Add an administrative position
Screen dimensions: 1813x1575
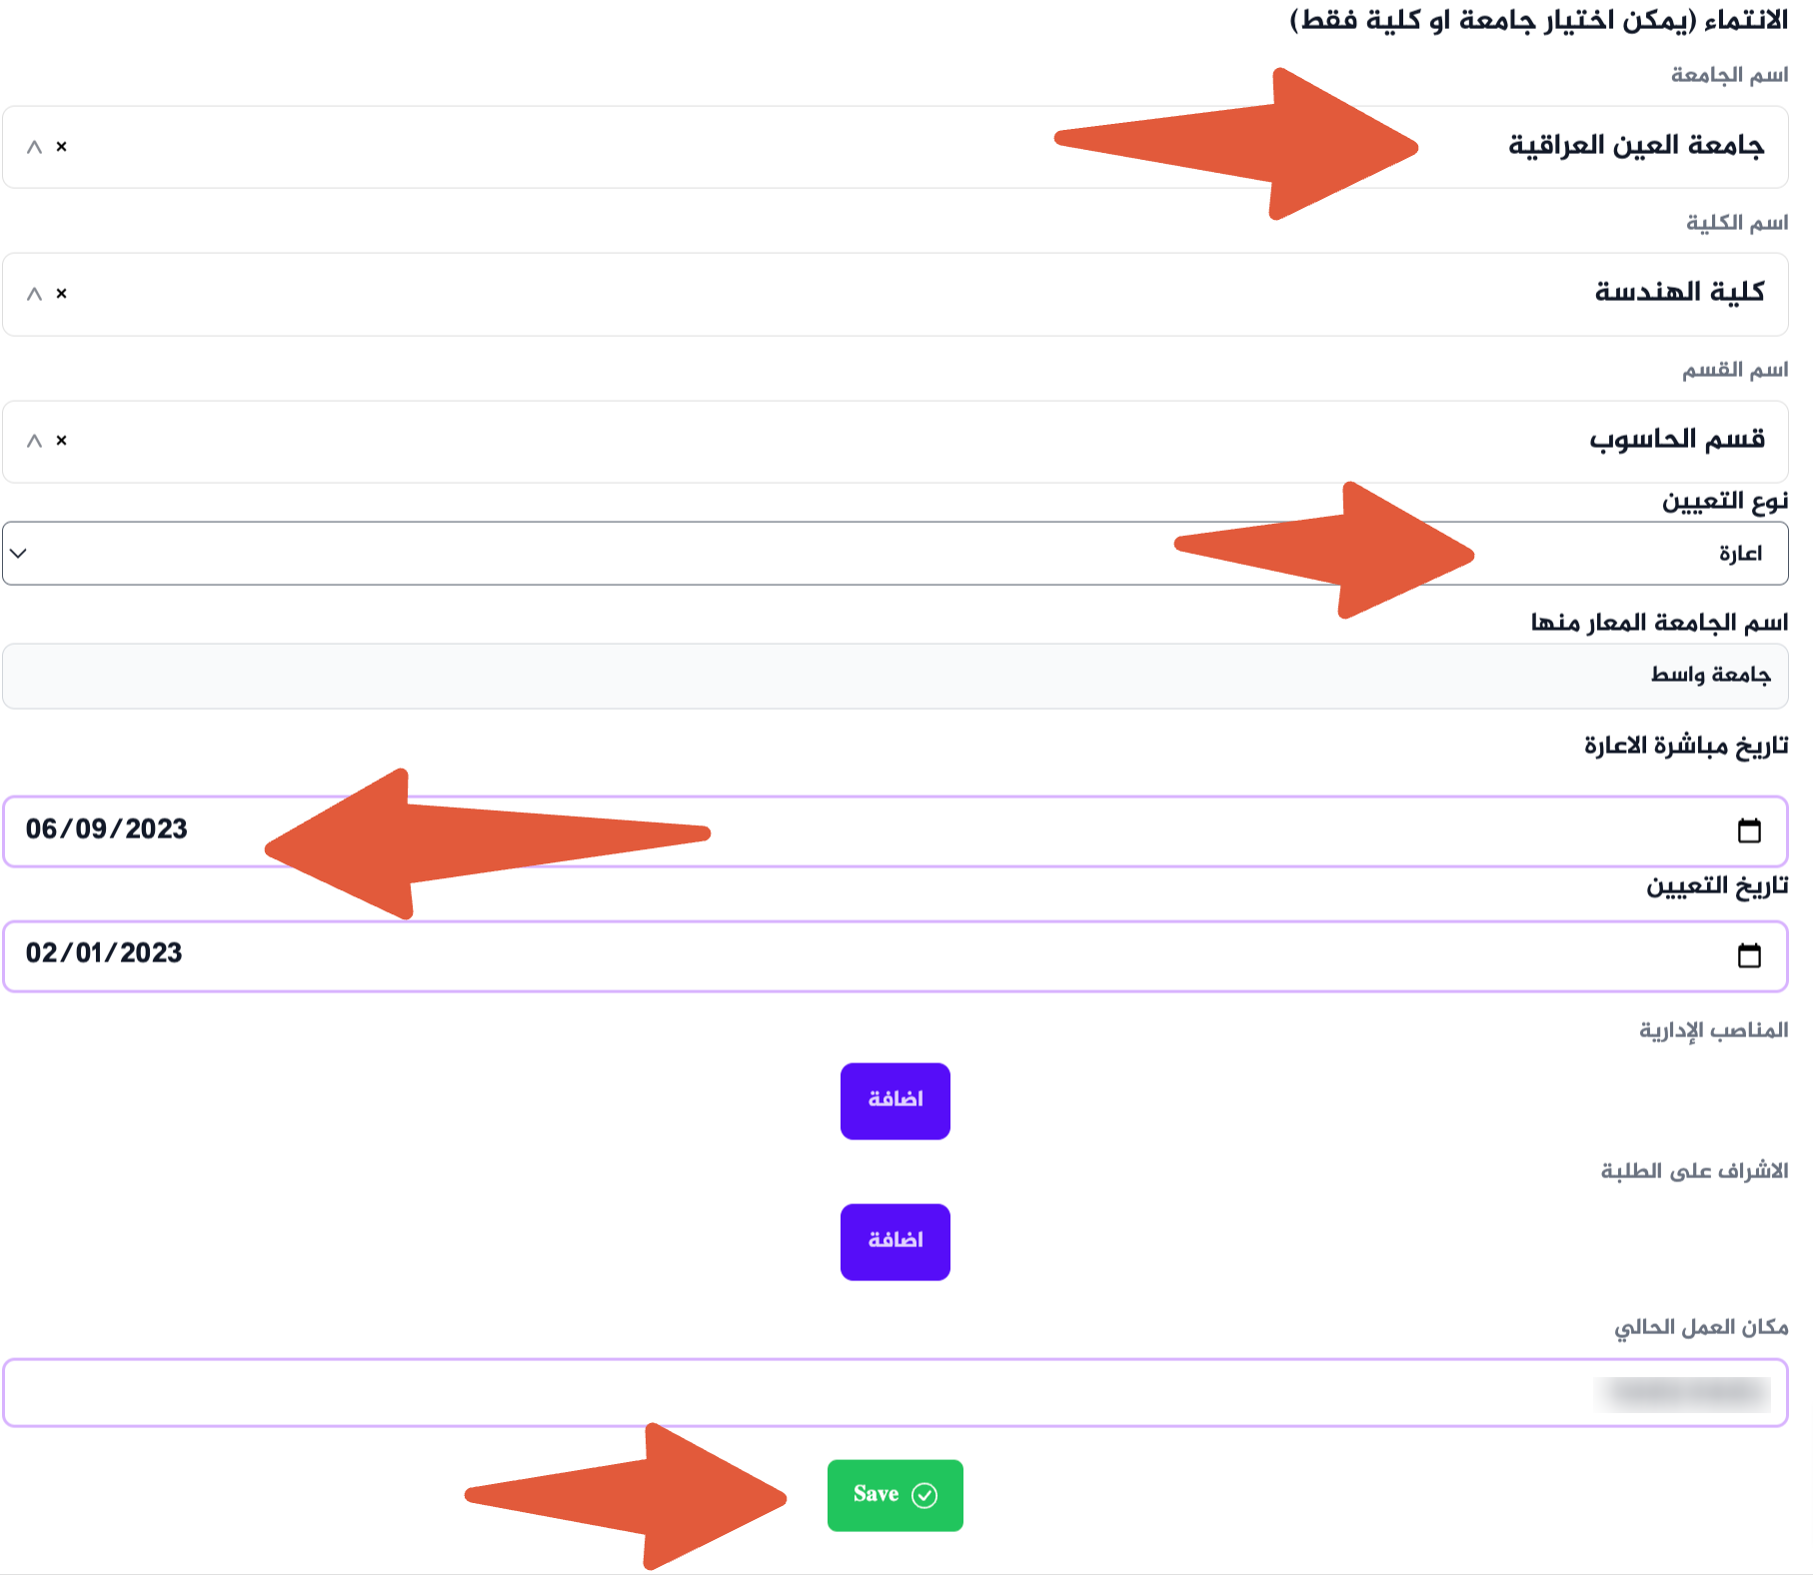(x=895, y=1100)
